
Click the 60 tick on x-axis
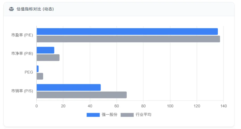coord(117,106)
